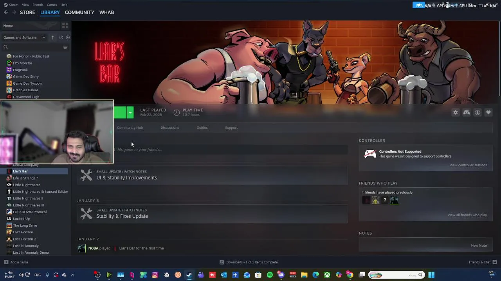The width and height of the screenshot is (501, 281).
Task: Open N08A's avatar in activity feed
Action: click(81, 248)
